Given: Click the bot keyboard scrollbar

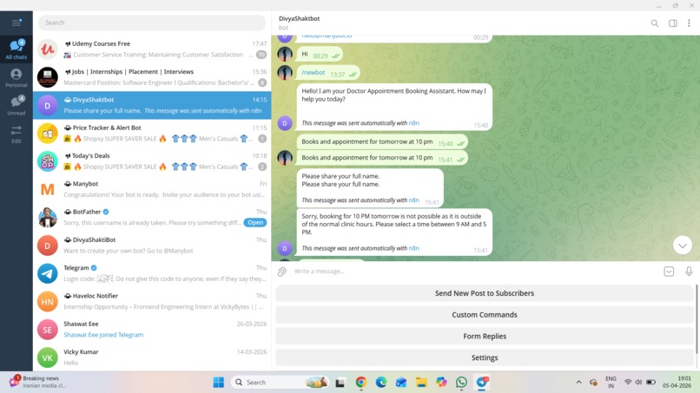Looking at the screenshot, I should [697, 319].
